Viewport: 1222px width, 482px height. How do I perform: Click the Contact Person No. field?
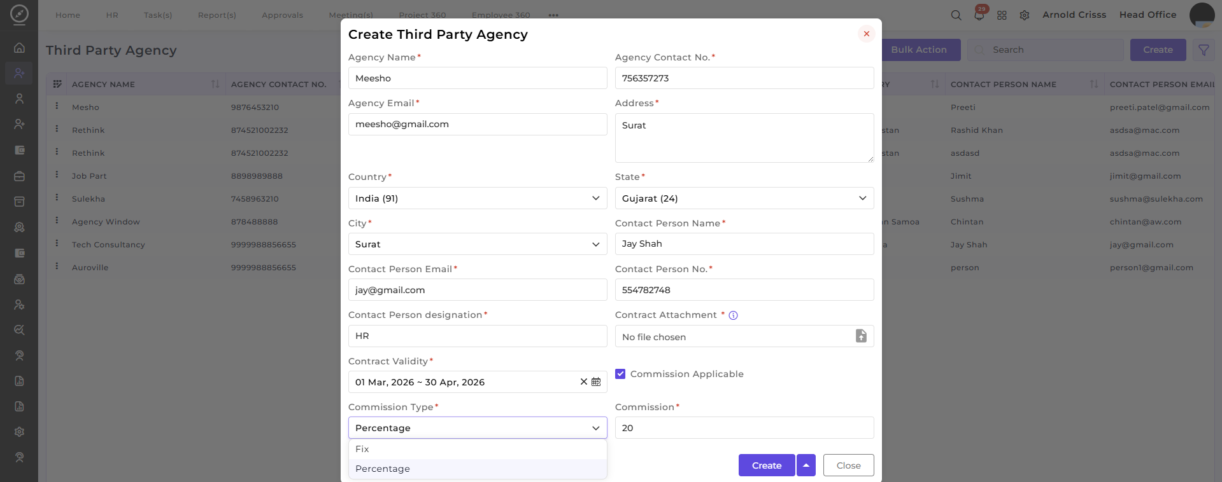click(744, 290)
